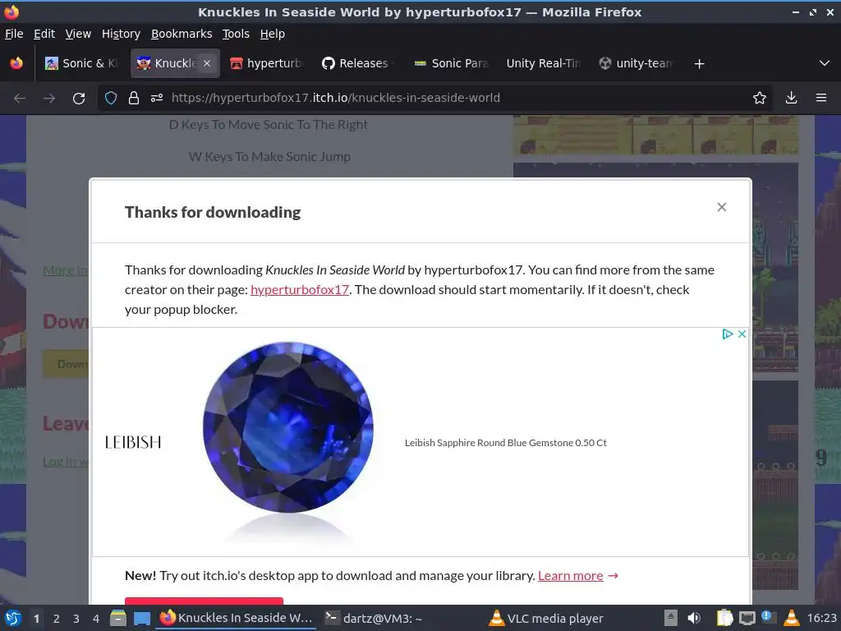Image resolution: width=841 pixels, height=631 pixels.
Task: Open the File menu
Action: pos(14,34)
